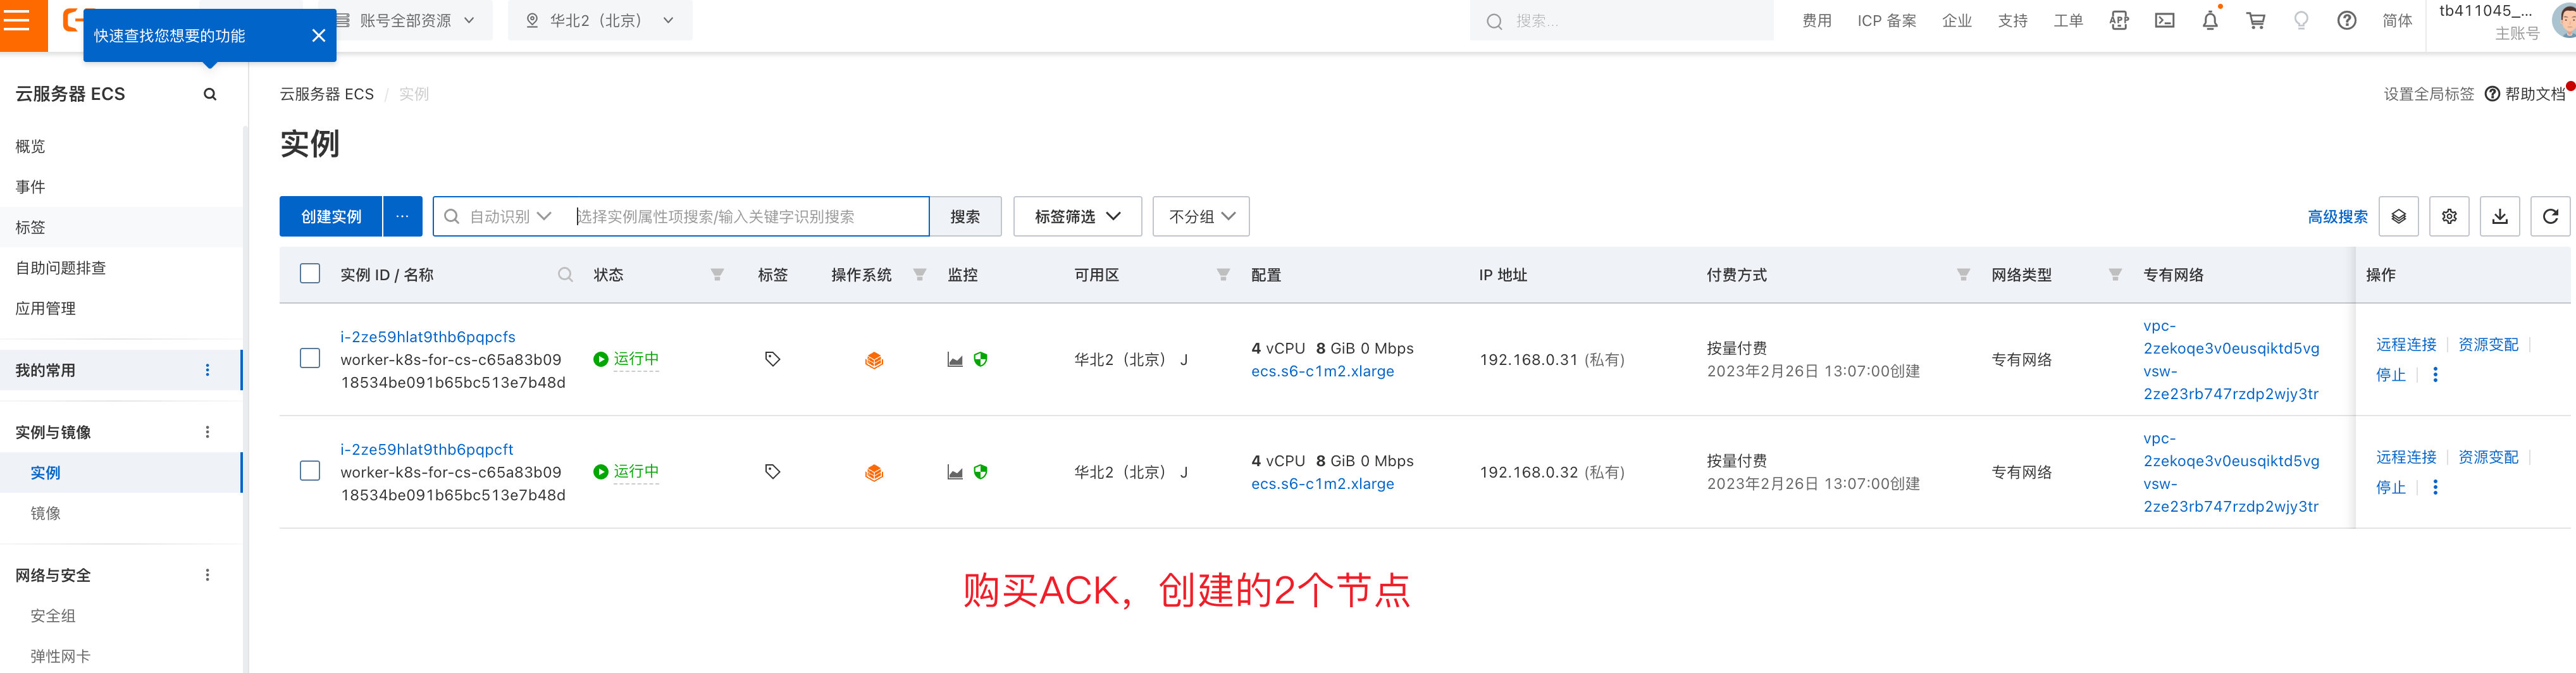Select 镜像 in the sidebar

click(46, 513)
